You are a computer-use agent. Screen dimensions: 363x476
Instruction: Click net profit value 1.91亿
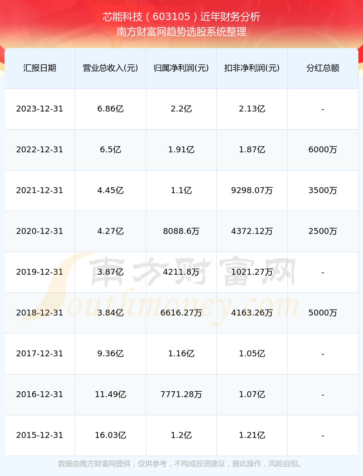point(181,150)
